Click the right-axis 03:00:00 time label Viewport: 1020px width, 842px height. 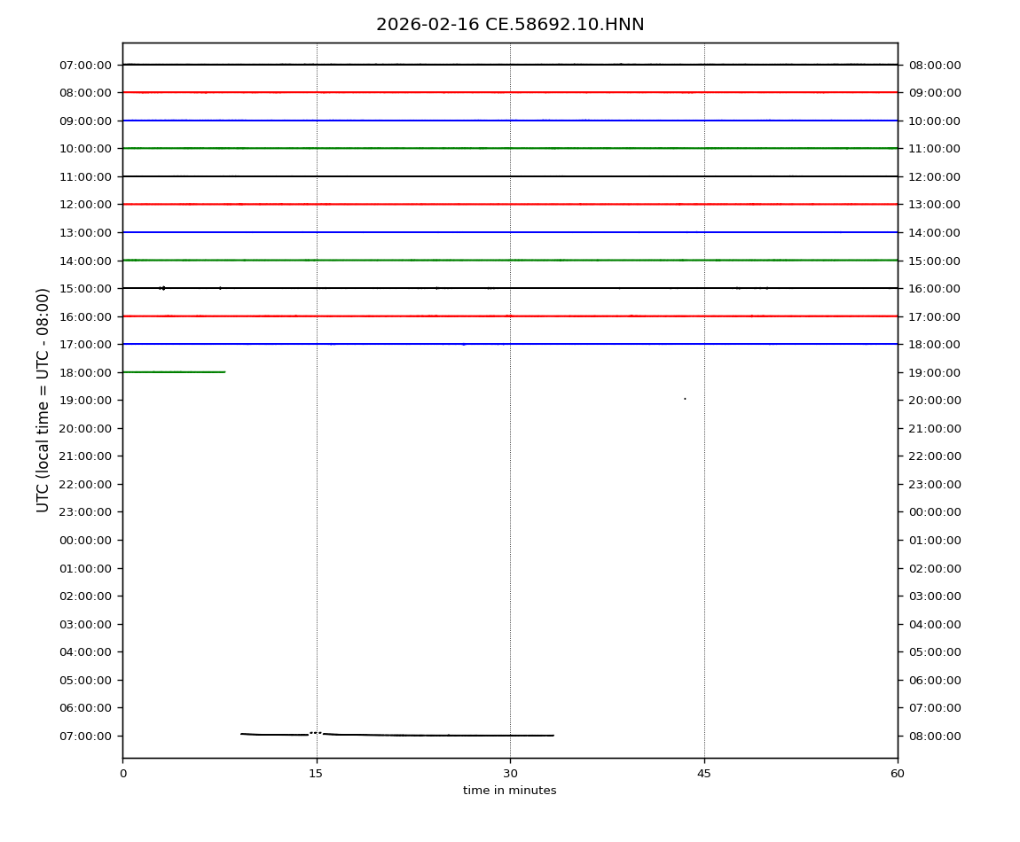pyautogui.click(x=934, y=596)
